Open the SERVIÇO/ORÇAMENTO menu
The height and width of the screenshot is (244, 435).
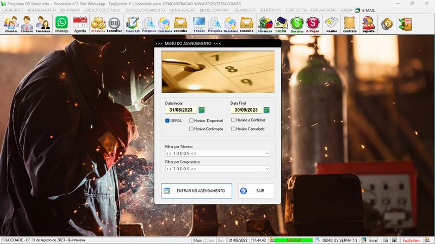coord(145,10)
